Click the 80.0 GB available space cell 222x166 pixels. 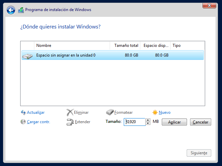(162, 55)
